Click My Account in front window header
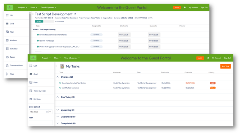Viewport: 241px width, 134px height. 217,58
